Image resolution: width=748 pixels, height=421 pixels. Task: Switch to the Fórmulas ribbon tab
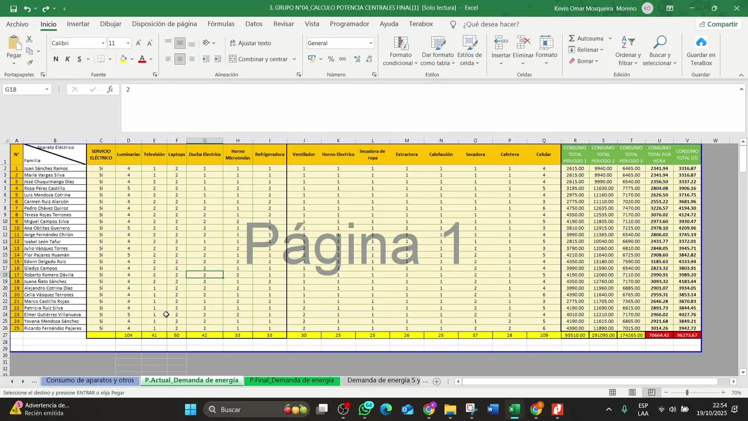coord(221,24)
